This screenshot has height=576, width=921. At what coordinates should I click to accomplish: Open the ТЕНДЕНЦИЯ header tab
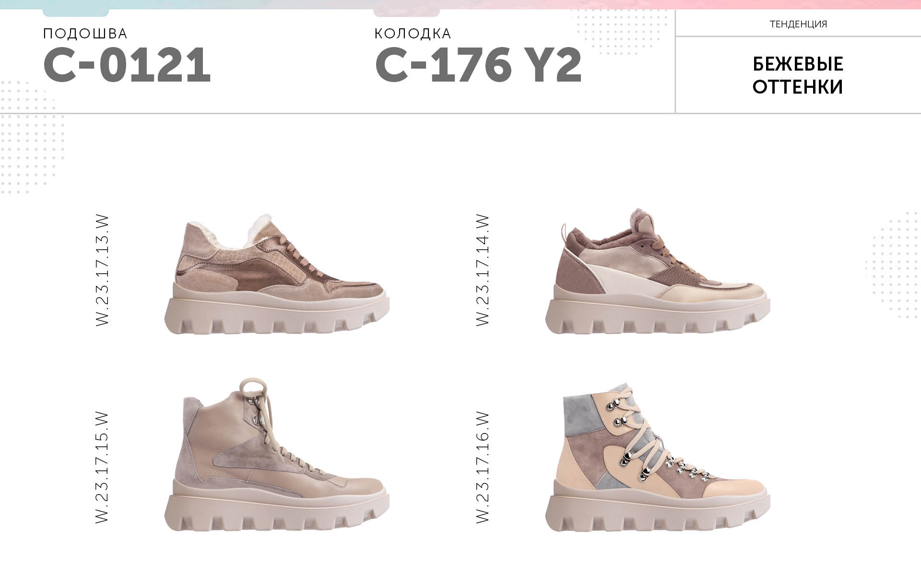coord(798,24)
